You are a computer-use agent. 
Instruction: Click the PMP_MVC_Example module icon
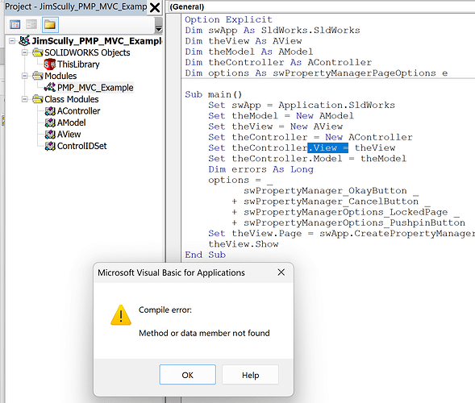[x=50, y=88]
